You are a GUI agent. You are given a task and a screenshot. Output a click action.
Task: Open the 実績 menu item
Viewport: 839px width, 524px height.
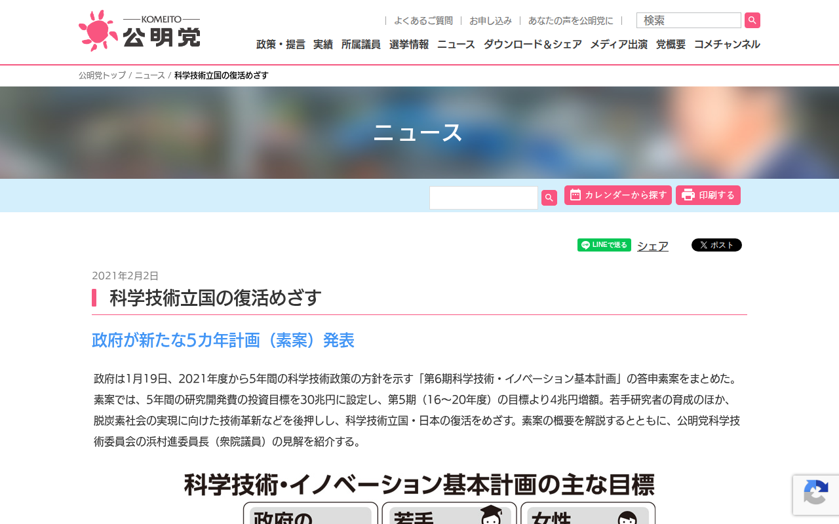(323, 45)
